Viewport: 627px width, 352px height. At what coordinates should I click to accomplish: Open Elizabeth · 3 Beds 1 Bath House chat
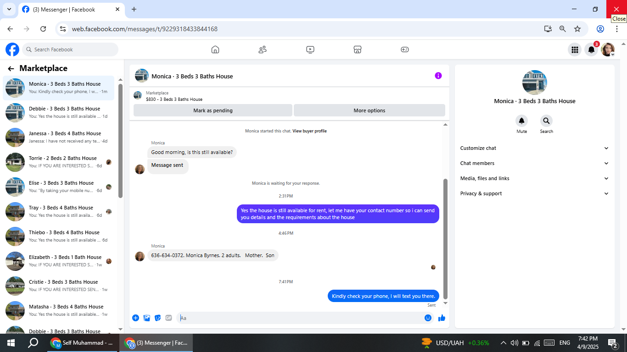pyautogui.click(x=59, y=261)
